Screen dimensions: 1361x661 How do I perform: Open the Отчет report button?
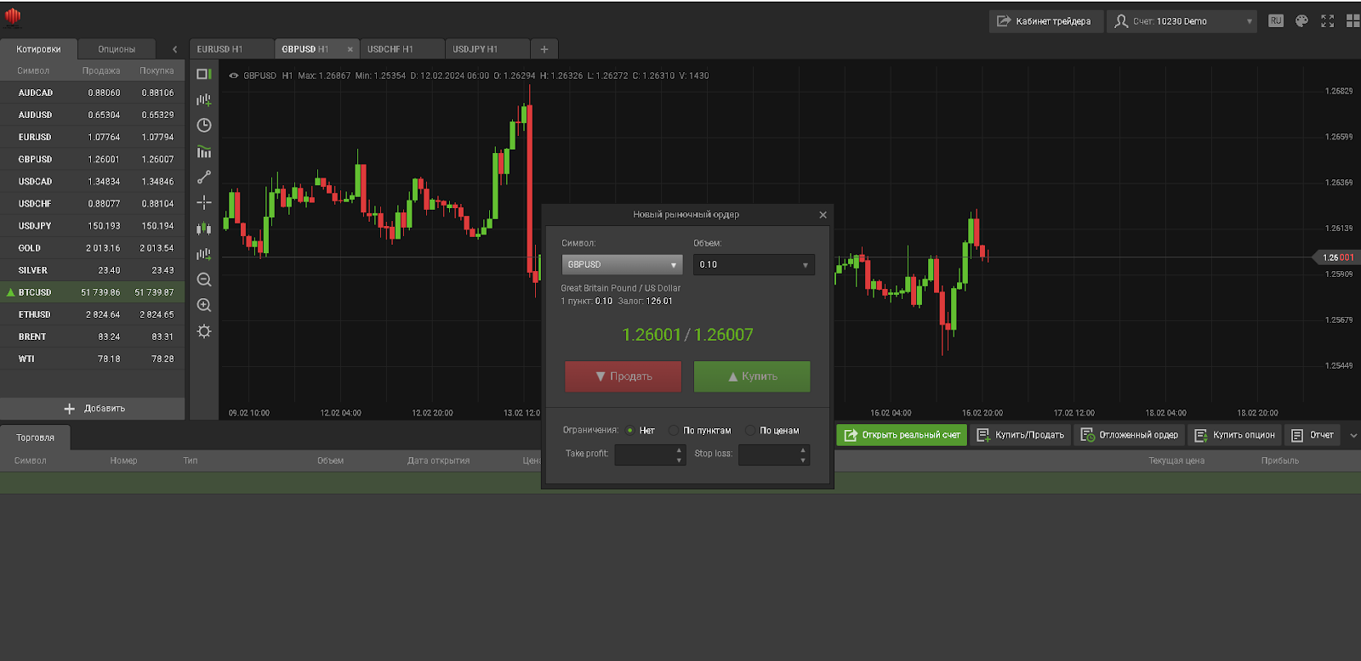coord(1313,435)
